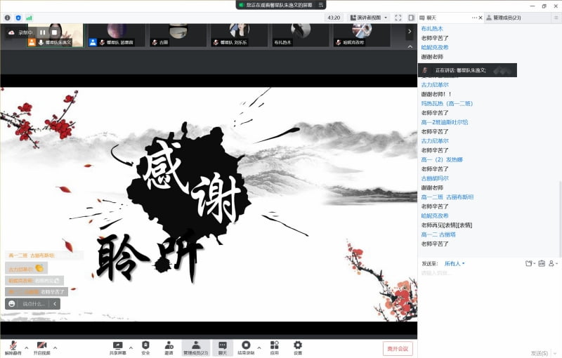Open the 设置 settings gear

click(x=298, y=345)
